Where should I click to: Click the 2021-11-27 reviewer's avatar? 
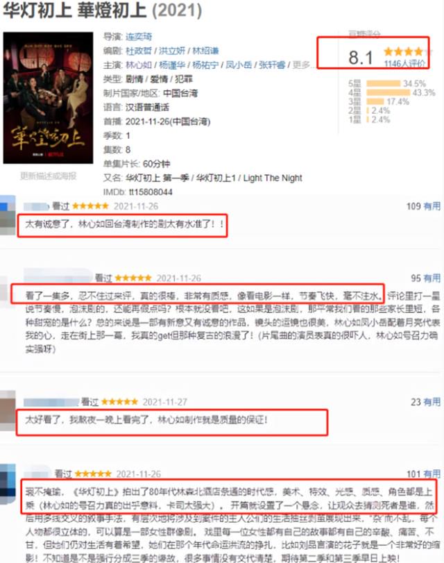click(x=8, y=411)
